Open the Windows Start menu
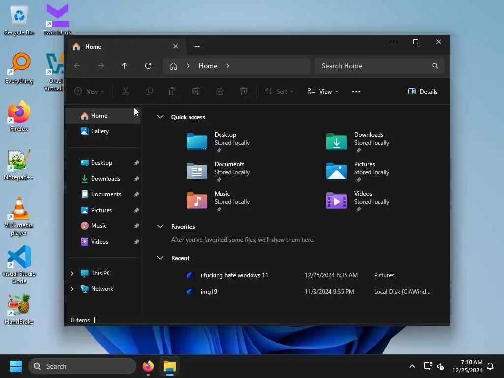This screenshot has height=378, width=504. [x=16, y=366]
